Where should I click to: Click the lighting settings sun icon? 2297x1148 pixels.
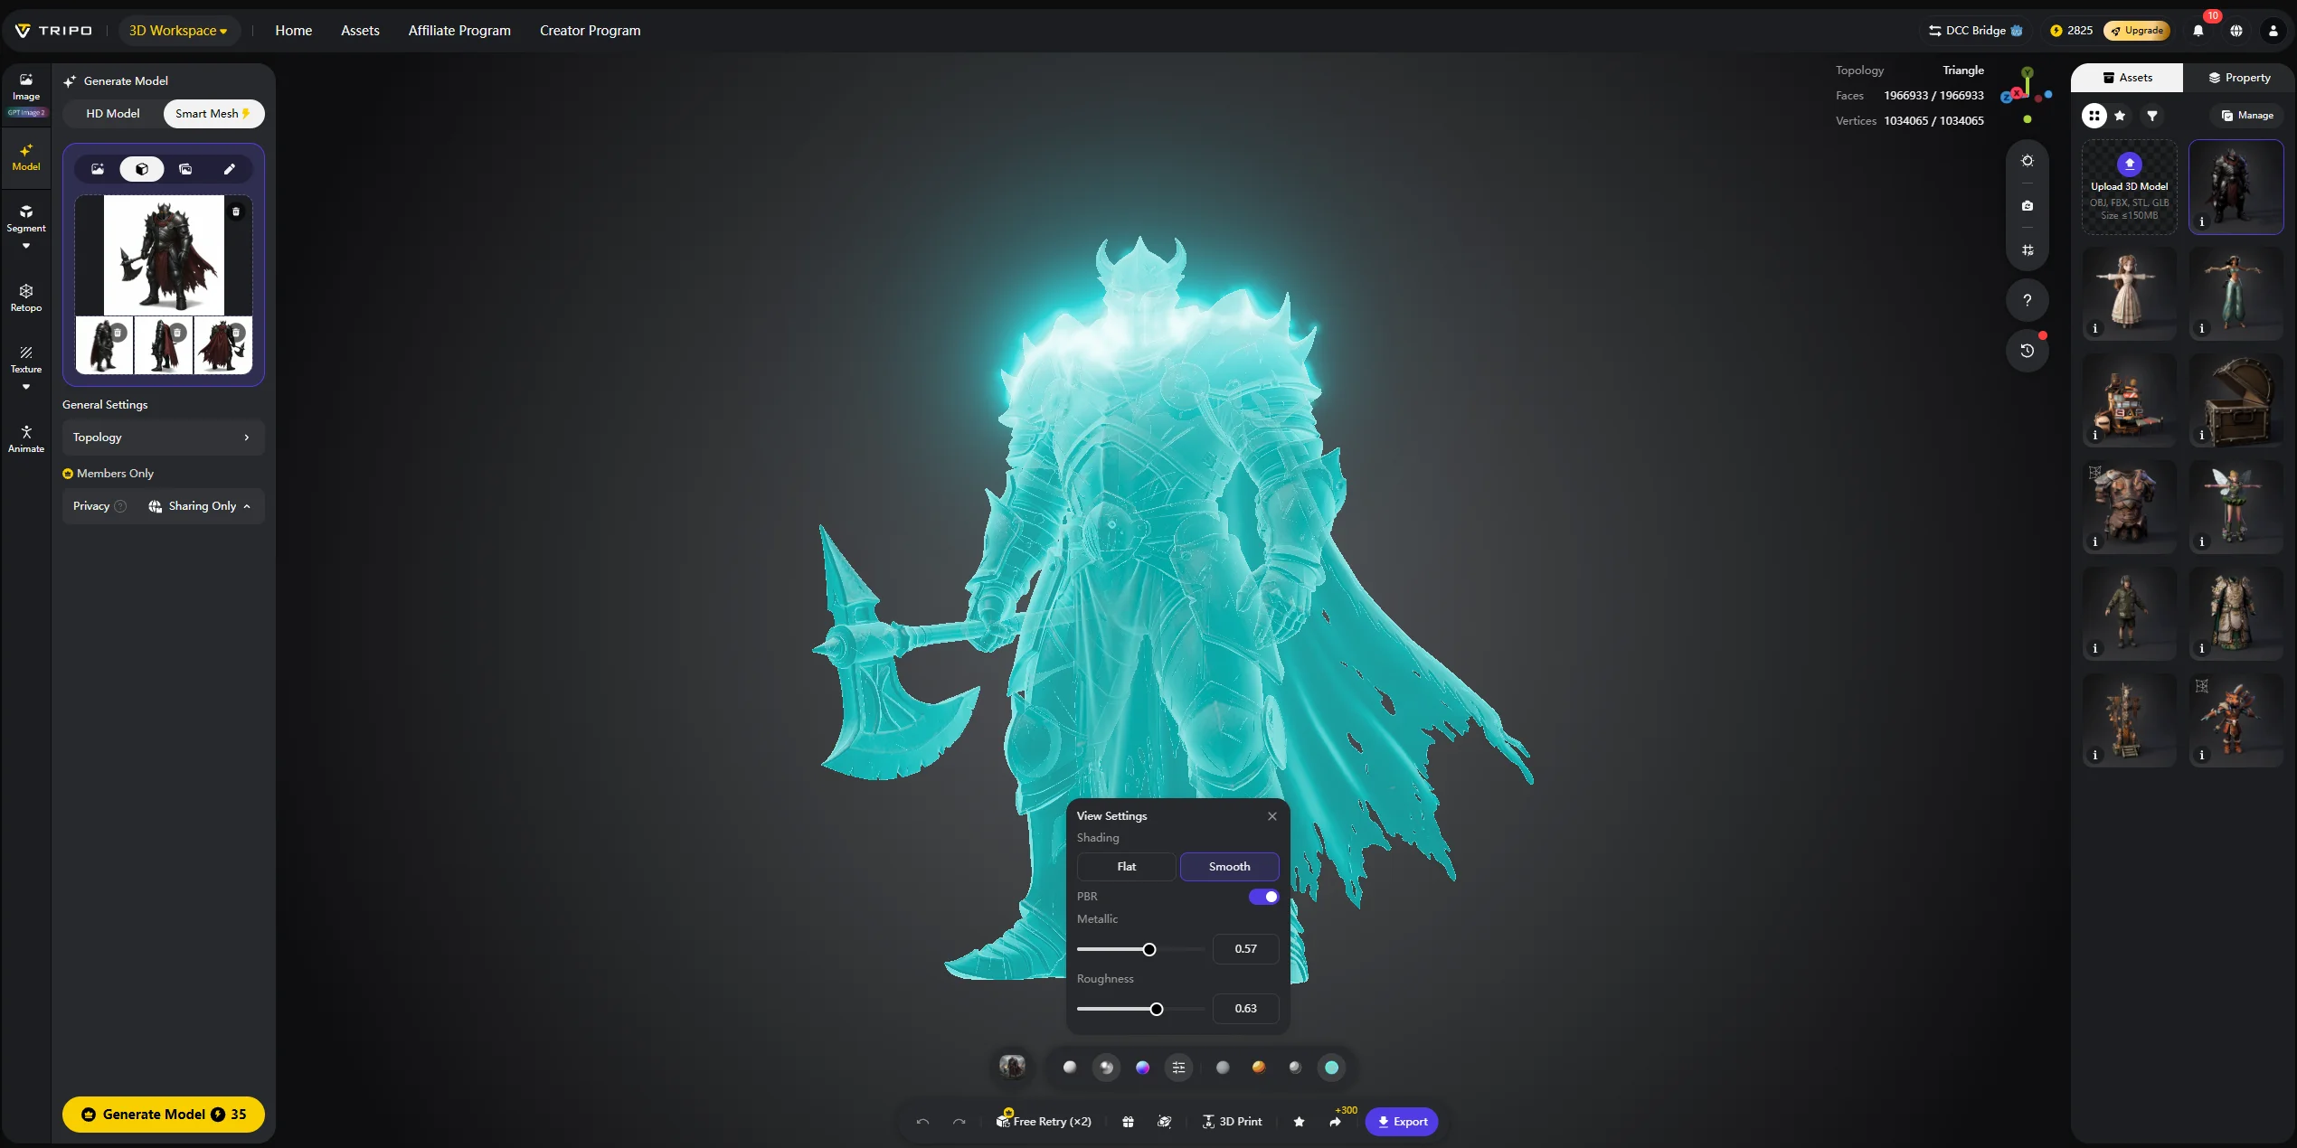[x=2028, y=161]
